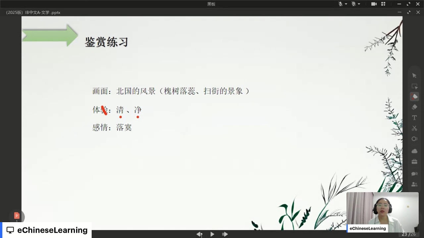Click the 感情：落寞 line

(112, 127)
